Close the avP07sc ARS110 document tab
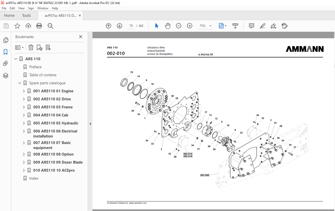 click(80, 16)
